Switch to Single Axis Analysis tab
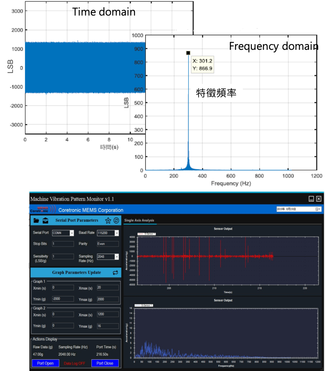The image size is (325, 371). pyautogui.click(x=139, y=220)
